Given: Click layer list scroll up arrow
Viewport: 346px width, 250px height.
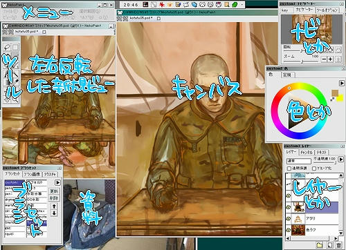Looking at the screenshot, I should 340,175.
